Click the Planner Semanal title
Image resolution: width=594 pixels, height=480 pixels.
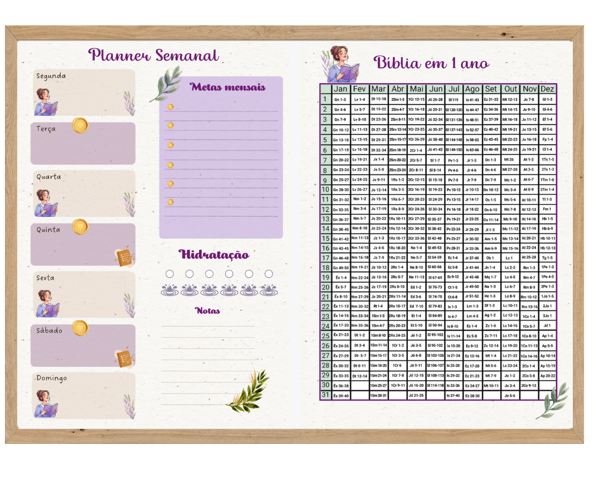coord(153,56)
